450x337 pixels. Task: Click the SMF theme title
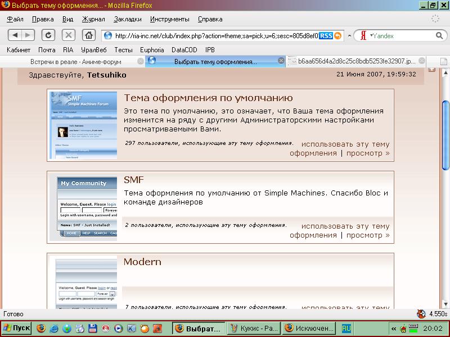coord(134,180)
